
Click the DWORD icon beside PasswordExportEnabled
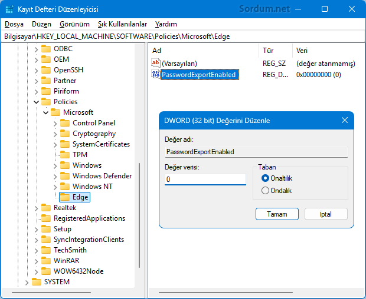156,74
